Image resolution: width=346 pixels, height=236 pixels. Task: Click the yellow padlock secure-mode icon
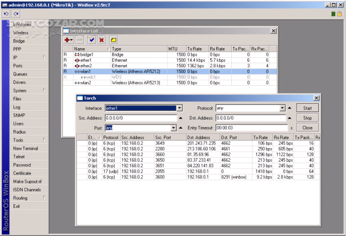[339, 14]
